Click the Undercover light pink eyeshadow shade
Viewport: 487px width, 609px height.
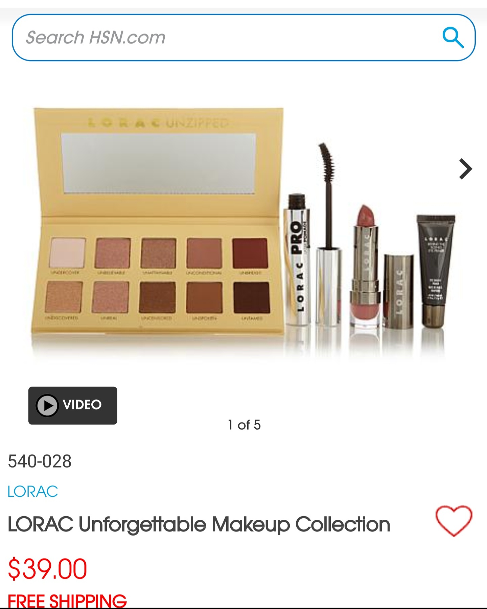67,253
